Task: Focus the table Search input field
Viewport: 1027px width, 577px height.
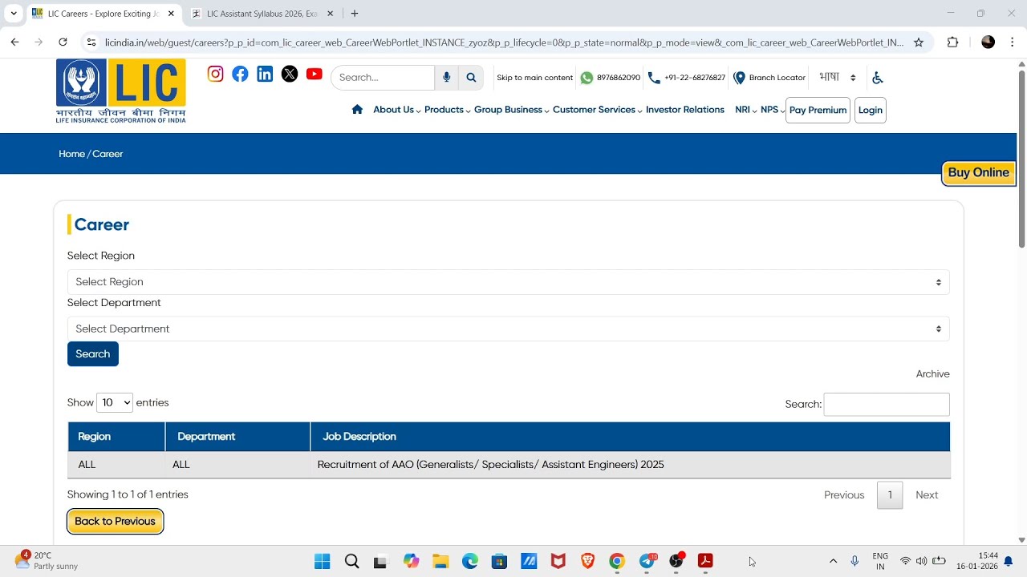Action: pyautogui.click(x=887, y=405)
